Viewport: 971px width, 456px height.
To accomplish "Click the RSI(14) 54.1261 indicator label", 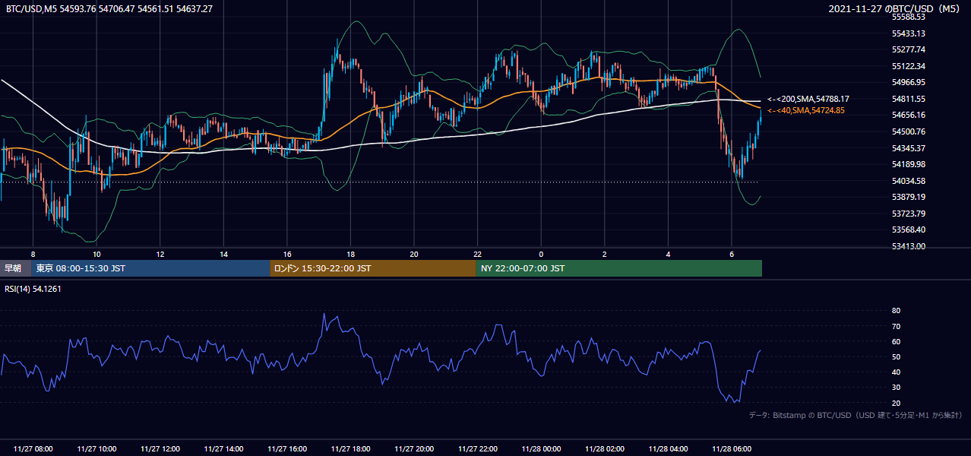I will pyautogui.click(x=33, y=289).
